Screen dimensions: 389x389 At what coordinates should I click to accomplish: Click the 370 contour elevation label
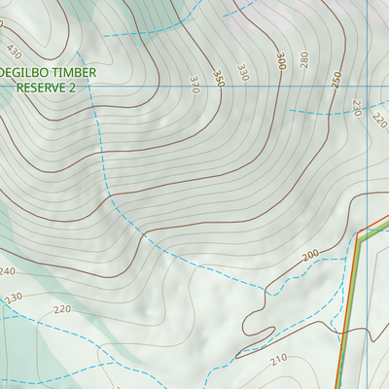(x=194, y=85)
